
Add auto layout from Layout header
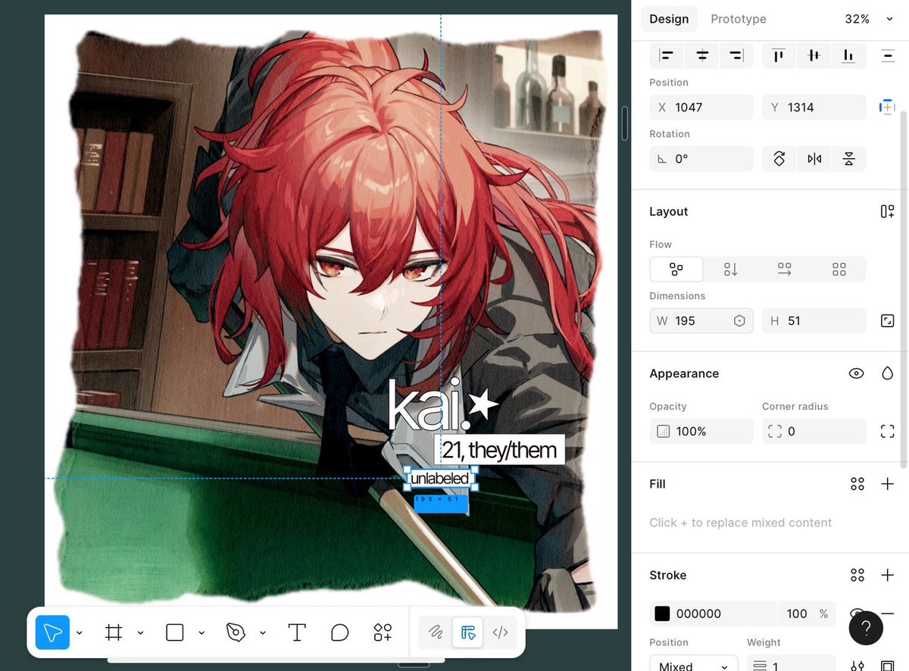tap(887, 212)
